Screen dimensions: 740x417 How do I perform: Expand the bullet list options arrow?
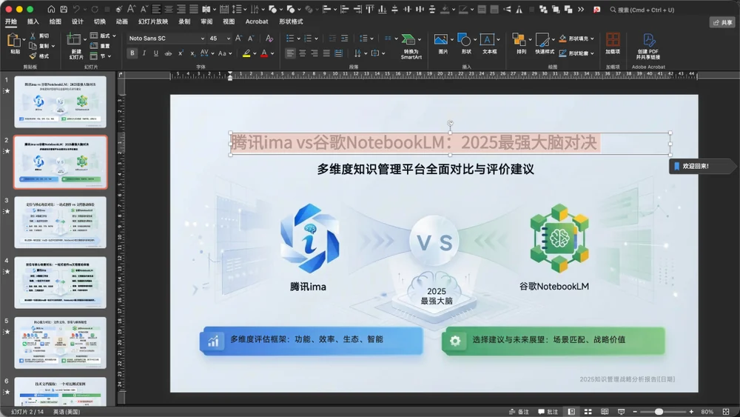(x=299, y=39)
